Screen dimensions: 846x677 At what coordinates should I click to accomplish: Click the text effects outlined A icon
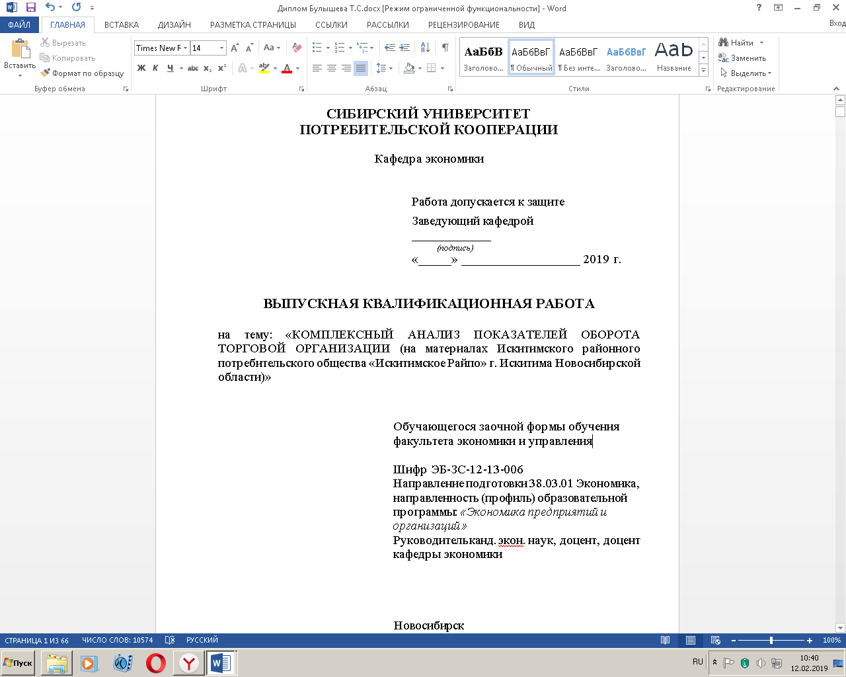tap(243, 68)
